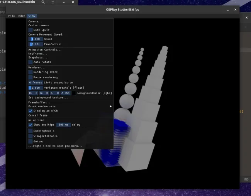This screenshot has height=196, width=251.
Task: Enable Auto rotate checkbox
Action: (31, 62)
